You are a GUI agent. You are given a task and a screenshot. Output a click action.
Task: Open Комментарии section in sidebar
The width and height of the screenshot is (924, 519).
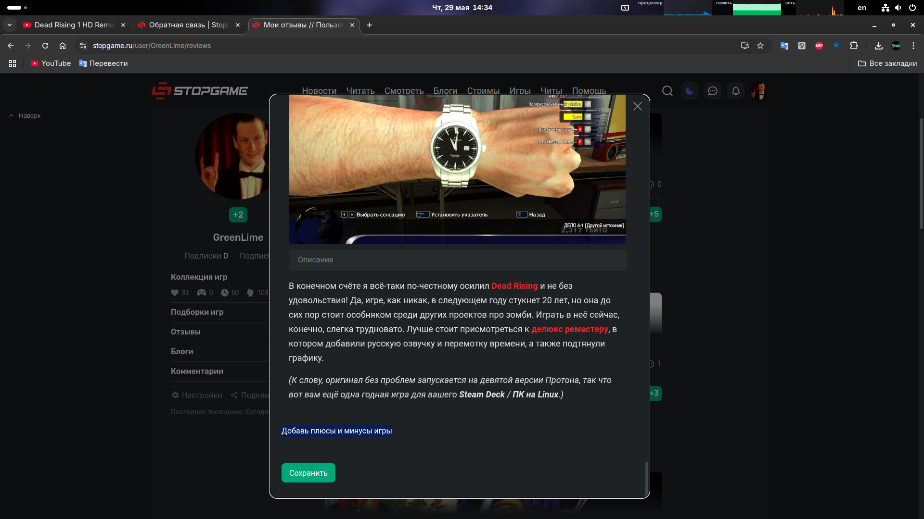(197, 371)
